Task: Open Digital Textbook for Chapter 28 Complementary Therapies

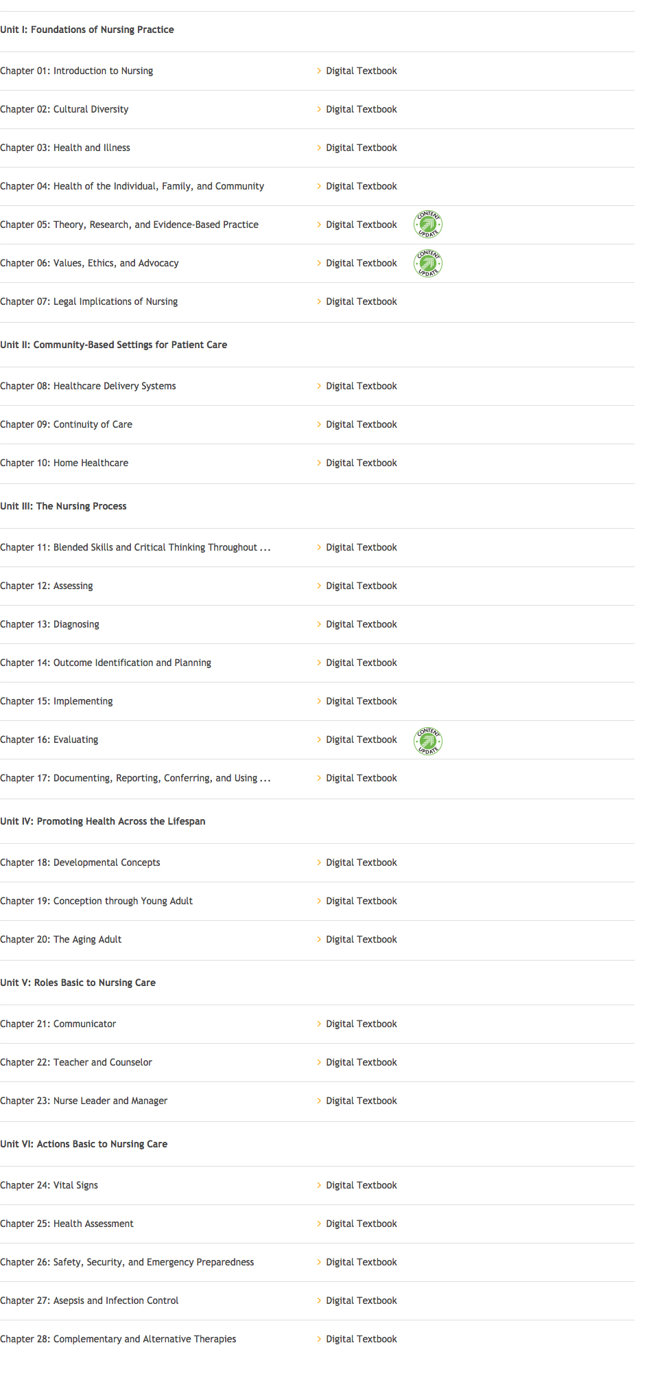Action: (x=361, y=1339)
